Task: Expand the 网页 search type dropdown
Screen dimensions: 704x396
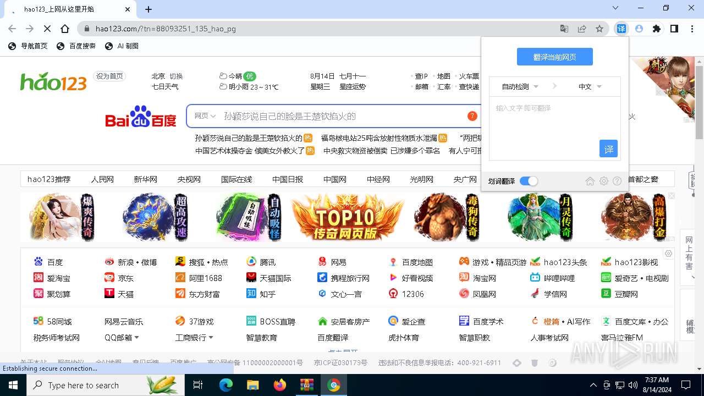Action: coord(205,116)
